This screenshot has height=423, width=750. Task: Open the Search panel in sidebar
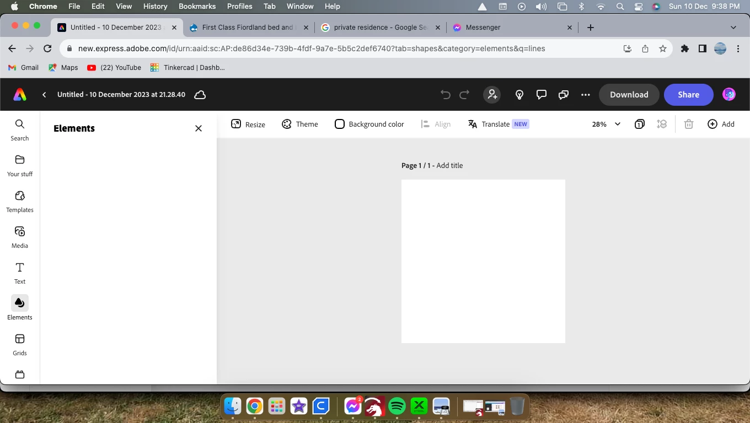(x=20, y=131)
